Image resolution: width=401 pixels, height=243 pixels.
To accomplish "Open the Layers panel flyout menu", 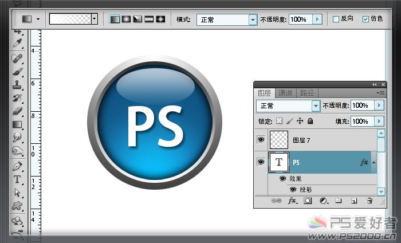I will 380,93.
